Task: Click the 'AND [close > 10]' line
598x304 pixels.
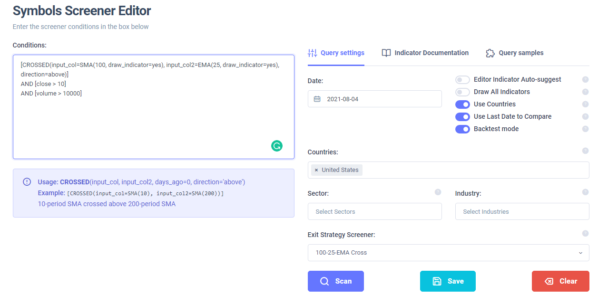Action: click(43, 84)
